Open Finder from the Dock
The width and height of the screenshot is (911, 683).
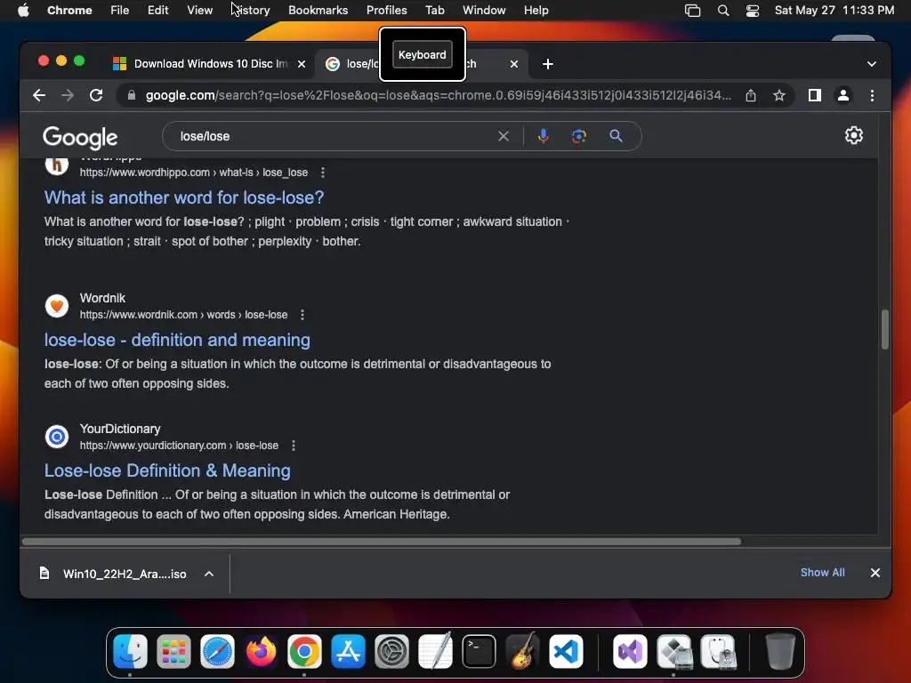tap(130, 651)
